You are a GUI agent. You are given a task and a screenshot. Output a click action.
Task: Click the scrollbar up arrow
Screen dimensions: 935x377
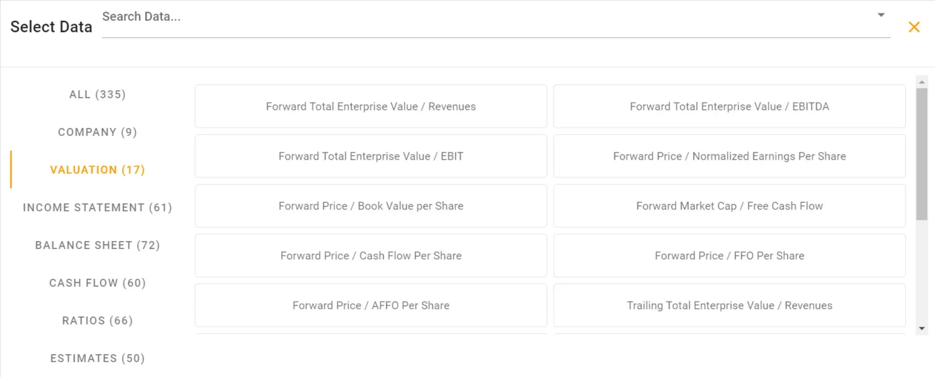(x=922, y=83)
